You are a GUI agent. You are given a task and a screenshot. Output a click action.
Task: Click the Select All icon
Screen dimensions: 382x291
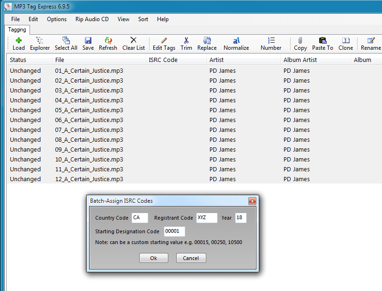tap(66, 43)
